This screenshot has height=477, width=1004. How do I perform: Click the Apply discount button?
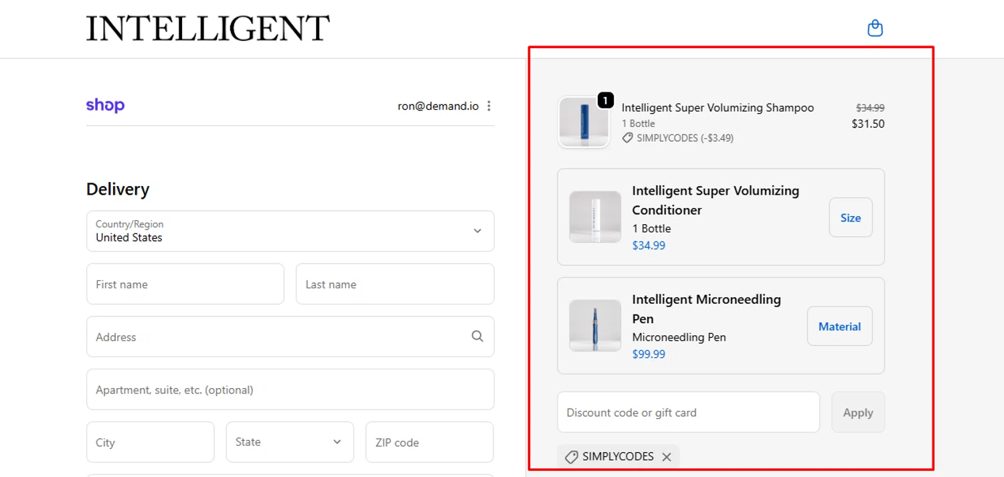pyautogui.click(x=858, y=412)
